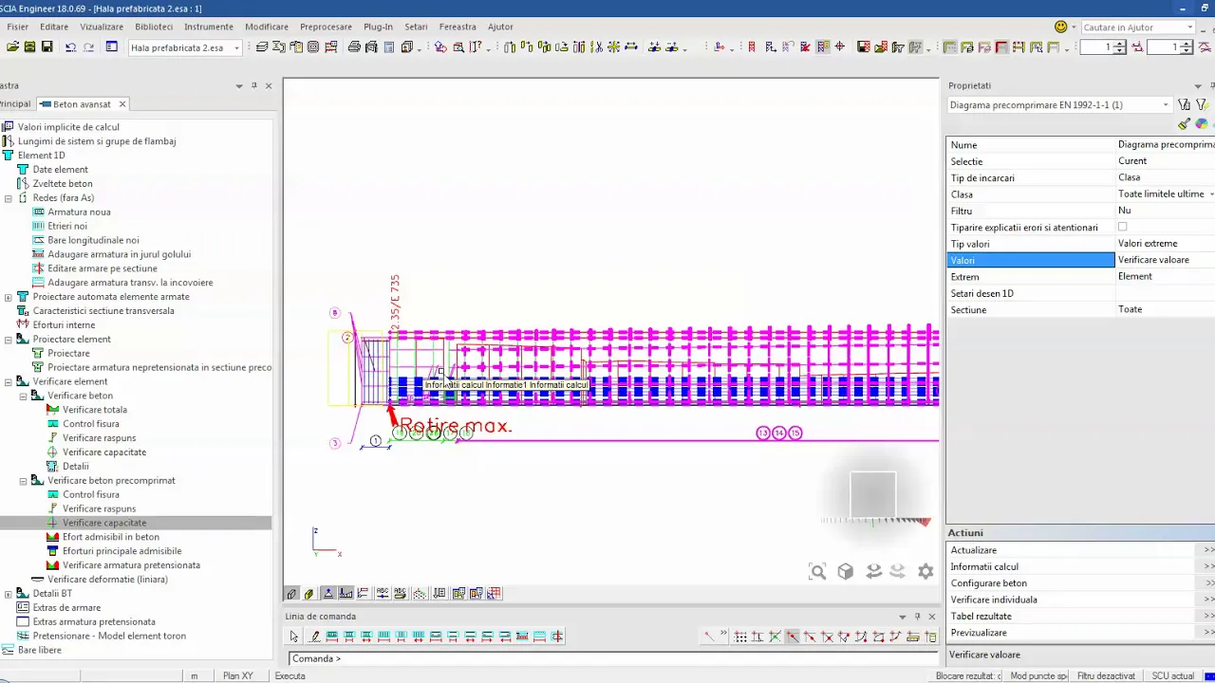Toggle Tiparire explicatii erori si atentionari checkbox
The width and height of the screenshot is (1215, 683).
point(1122,227)
